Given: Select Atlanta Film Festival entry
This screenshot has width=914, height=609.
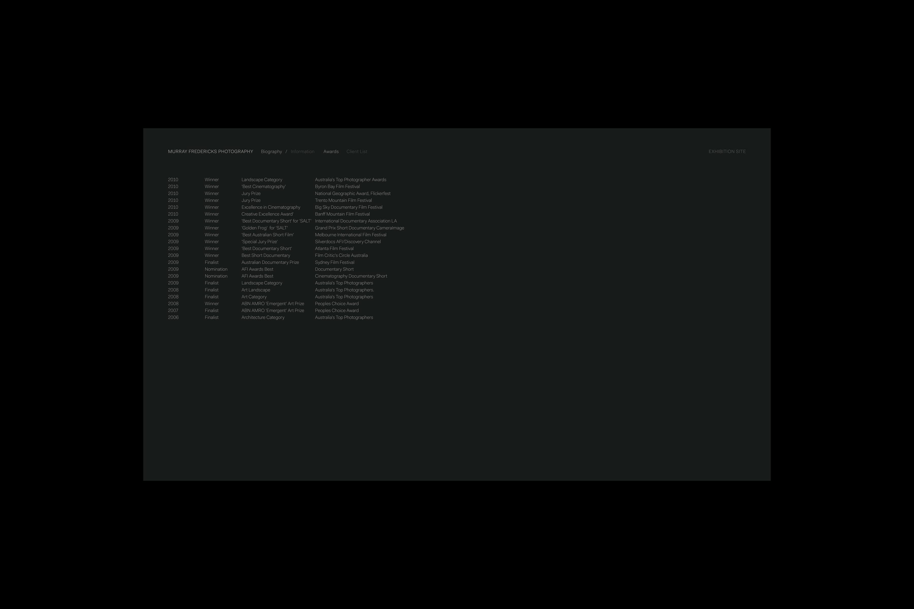Looking at the screenshot, I should pos(334,249).
